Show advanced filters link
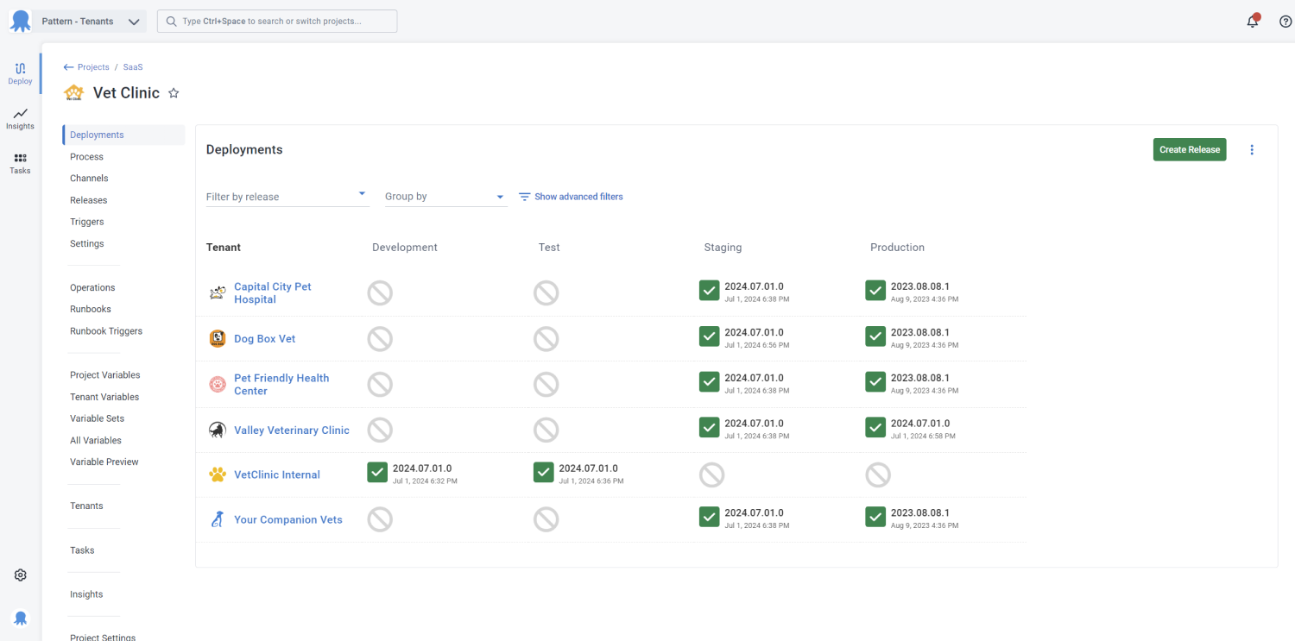Image resolution: width=1295 pixels, height=641 pixels. (571, 197)
